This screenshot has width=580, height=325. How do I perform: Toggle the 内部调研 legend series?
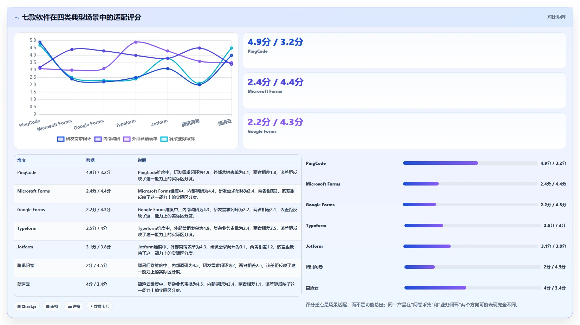[107, 139]
